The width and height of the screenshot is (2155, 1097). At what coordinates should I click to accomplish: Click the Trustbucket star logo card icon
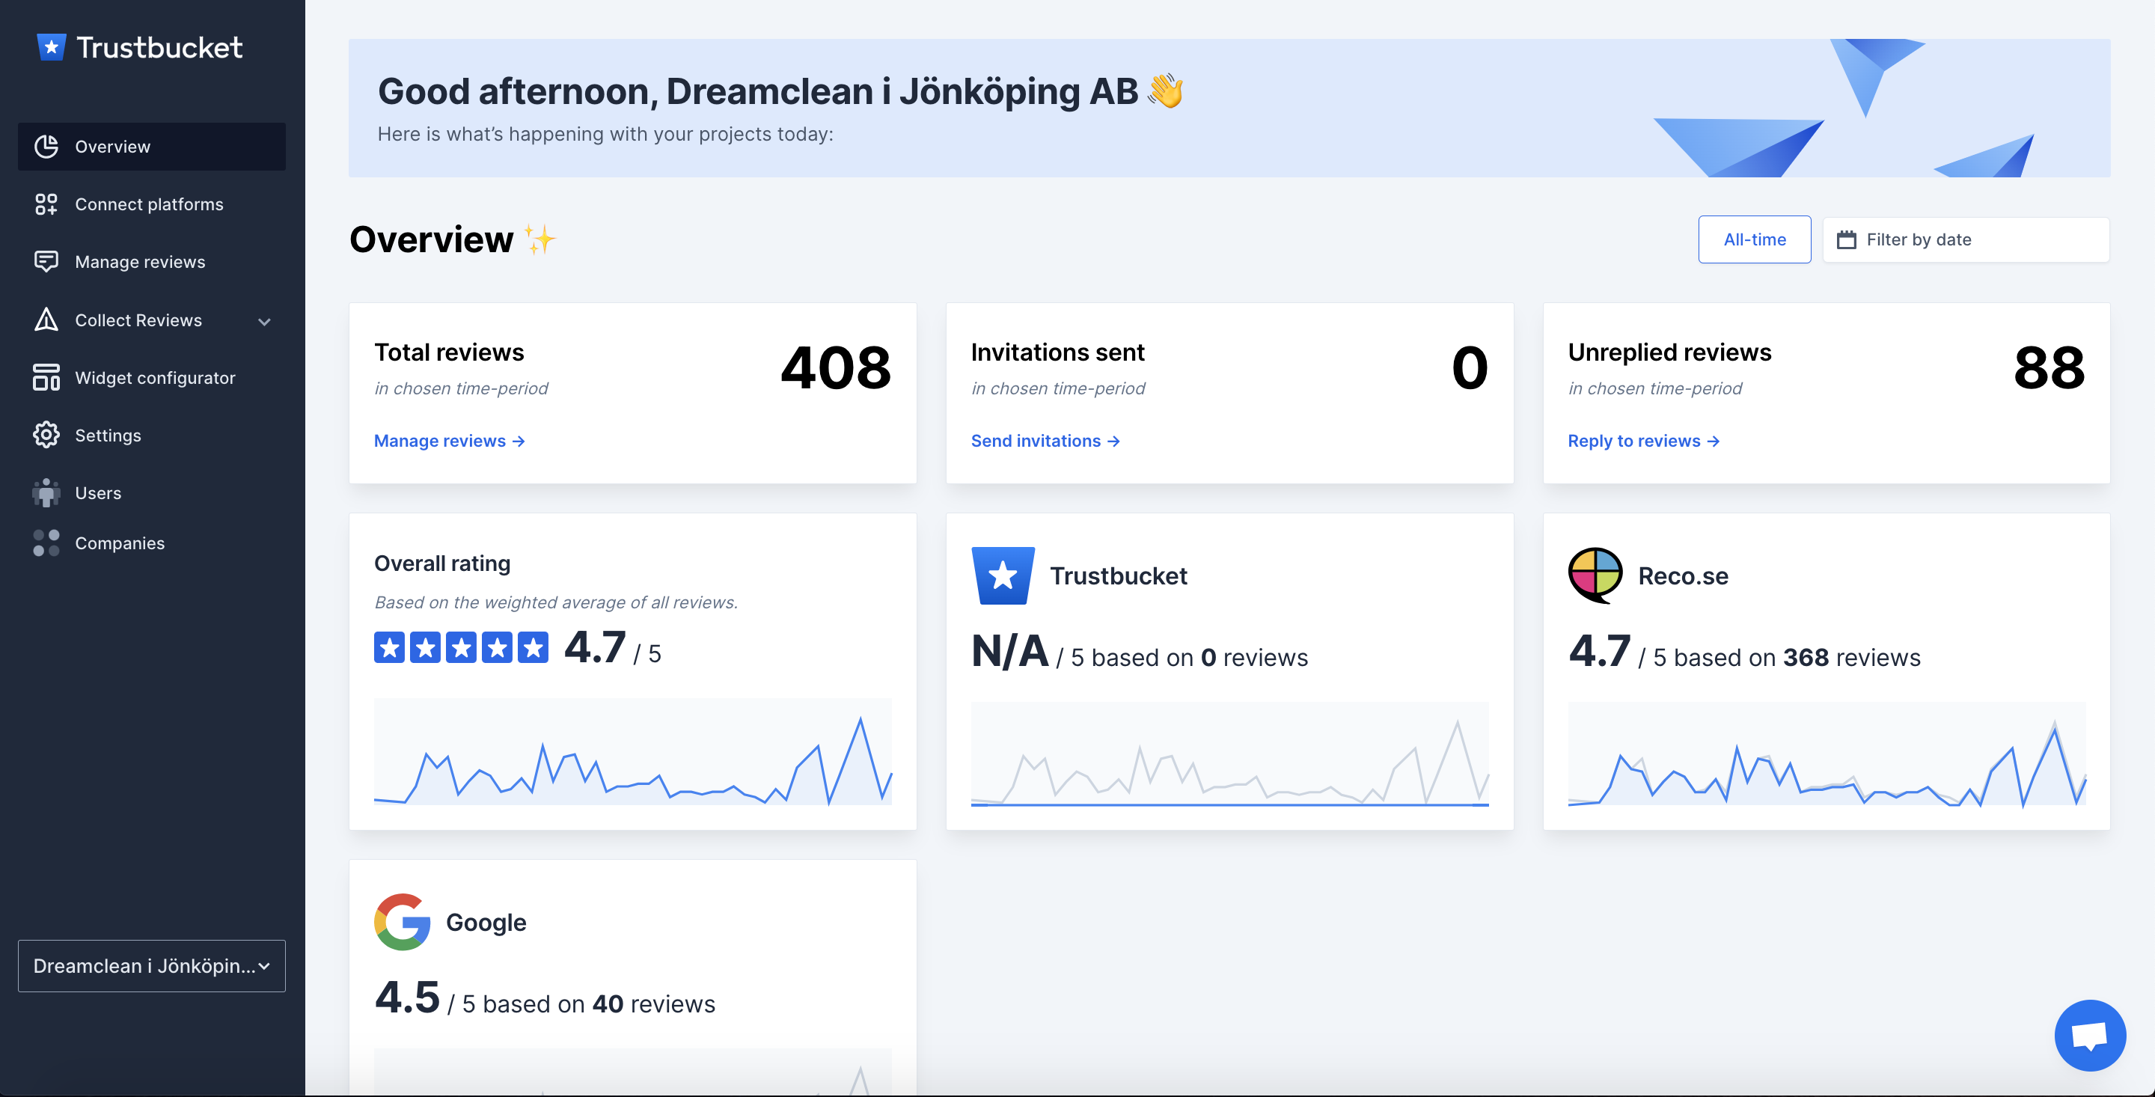point(1002,575)
